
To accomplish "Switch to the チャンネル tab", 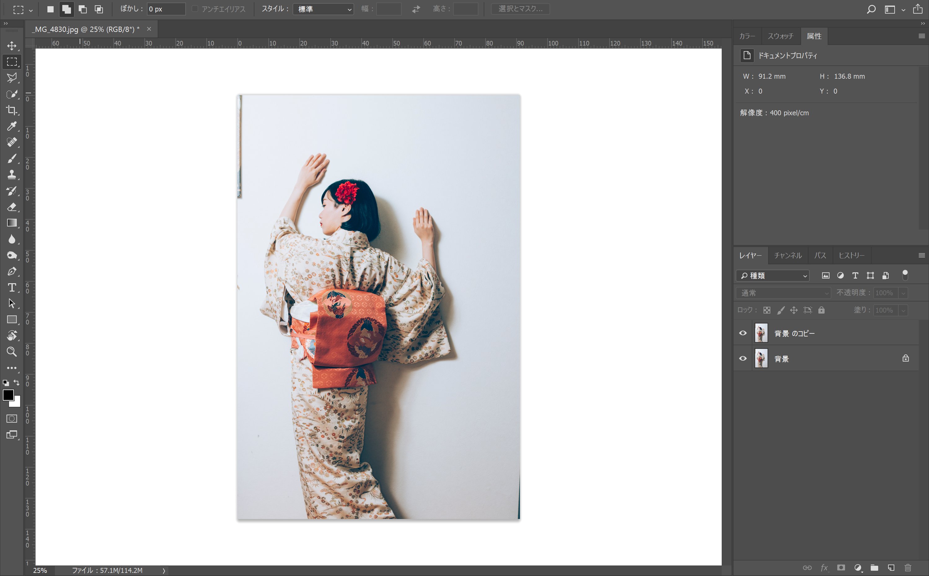I will click(788, 255).
